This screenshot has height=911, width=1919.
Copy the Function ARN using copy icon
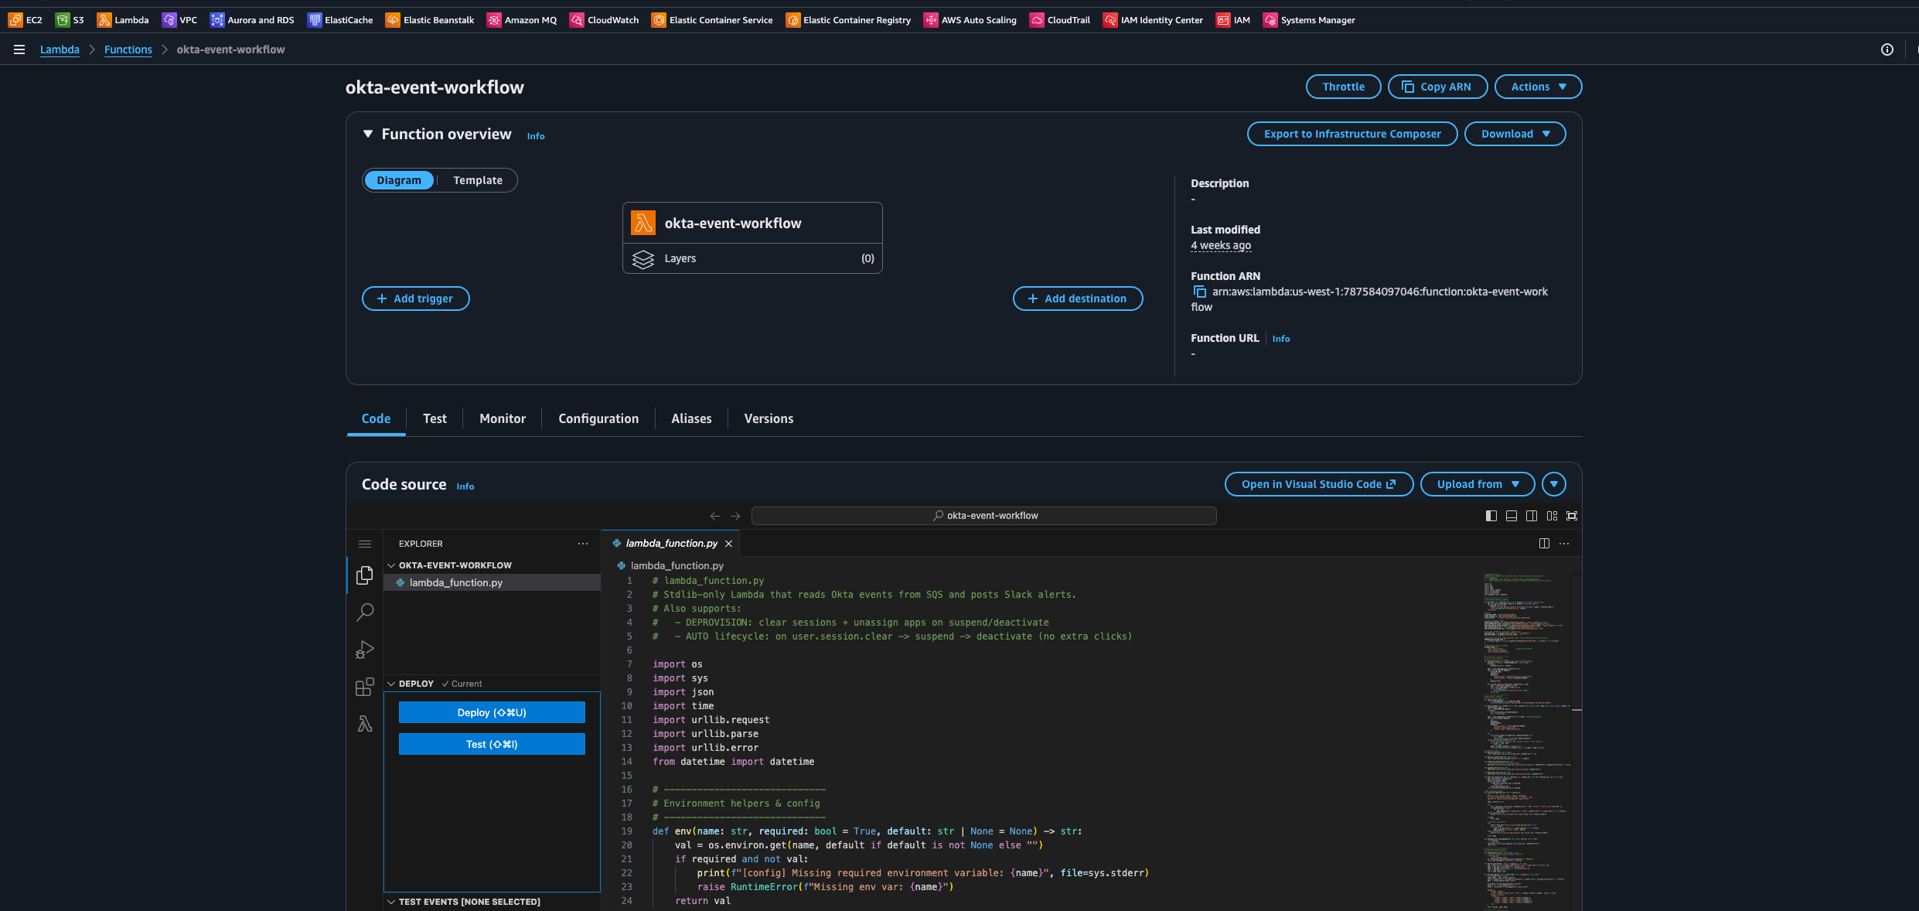(x=1199, y=292)
